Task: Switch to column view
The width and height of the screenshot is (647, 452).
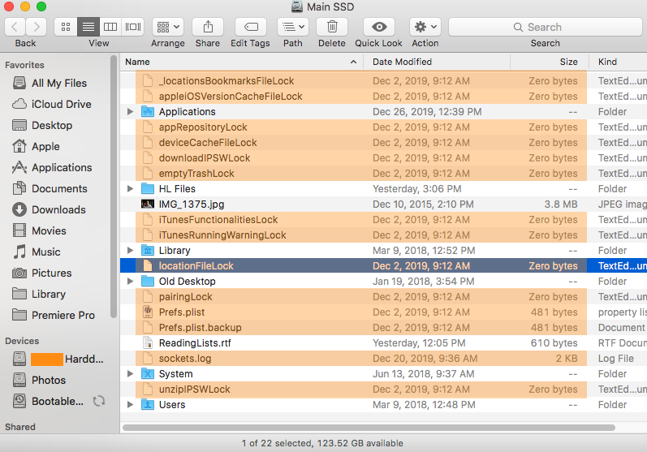Action: click(x=110, y=28)
